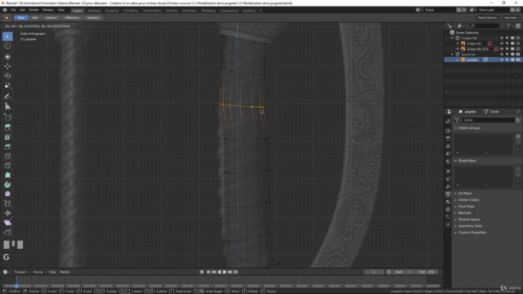Expand the Geometry Data panel
The image size is (523, 294).
pyautogui.click(x=470, y=226)
